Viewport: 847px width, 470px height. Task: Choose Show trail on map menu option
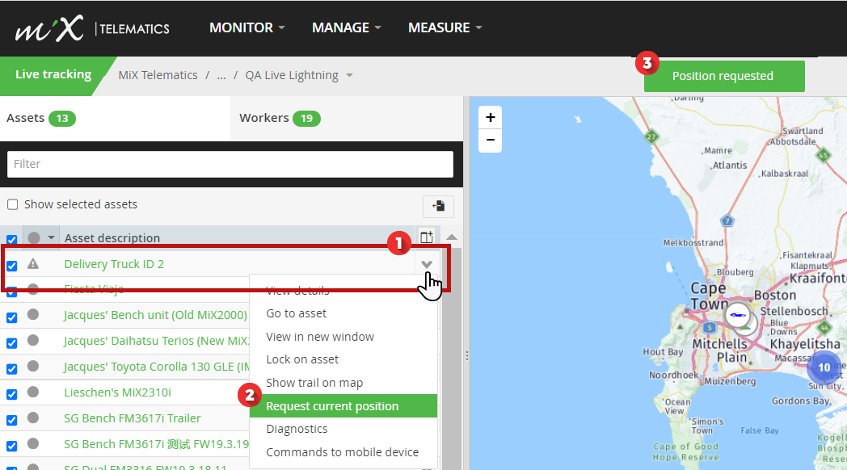(x=343, y=383)
